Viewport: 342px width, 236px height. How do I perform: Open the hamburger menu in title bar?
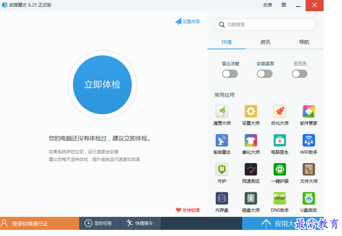click(x=284, y=5)
